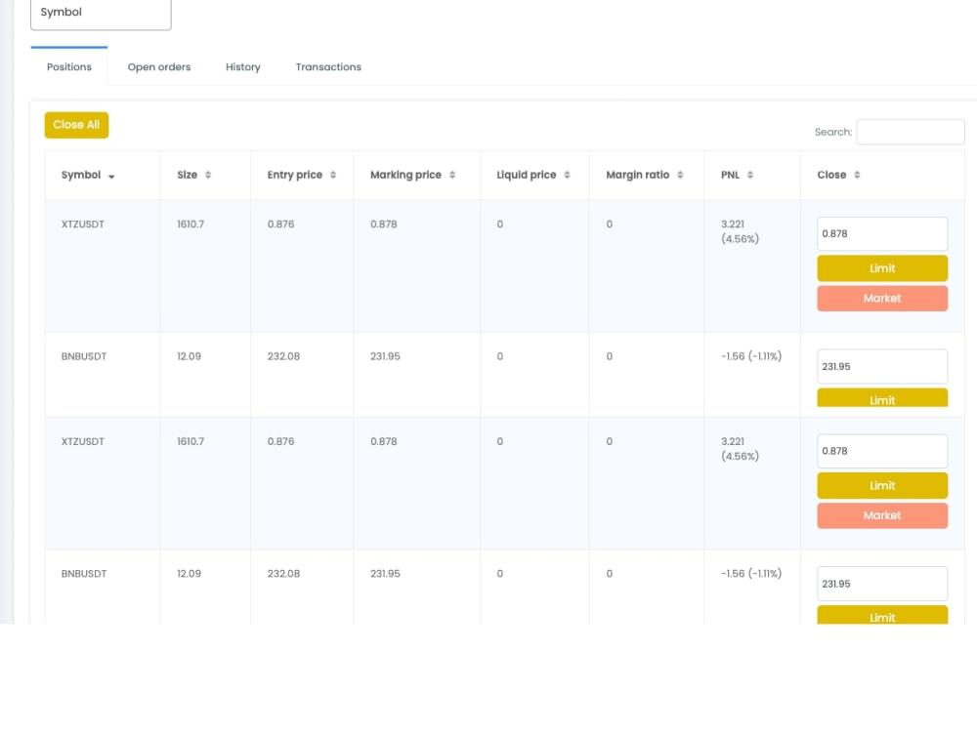Viewport: 977px width, 732px height.
Task: Sort by Close column
Action: 837,175
